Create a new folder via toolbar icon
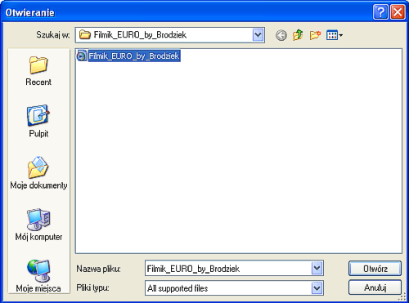 pyautogui.click(x=315, y=35)
